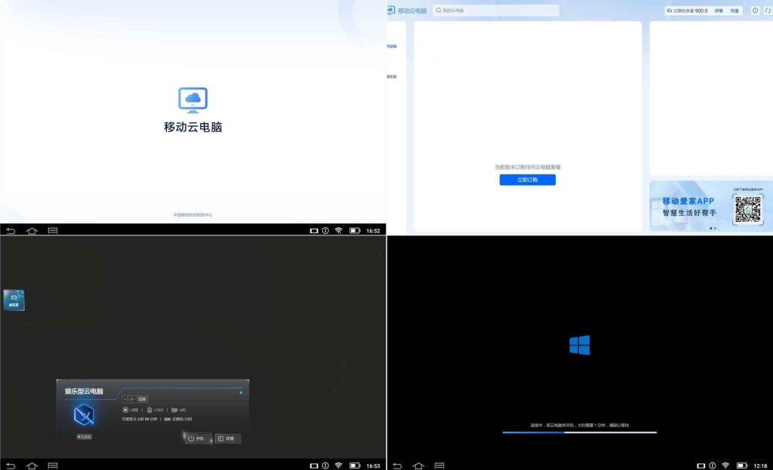The image size is (773, 470).
Task: Select the 娱乐型 game icon in dark sidebar
Action: pyautogui.click(x=14, y=300)
